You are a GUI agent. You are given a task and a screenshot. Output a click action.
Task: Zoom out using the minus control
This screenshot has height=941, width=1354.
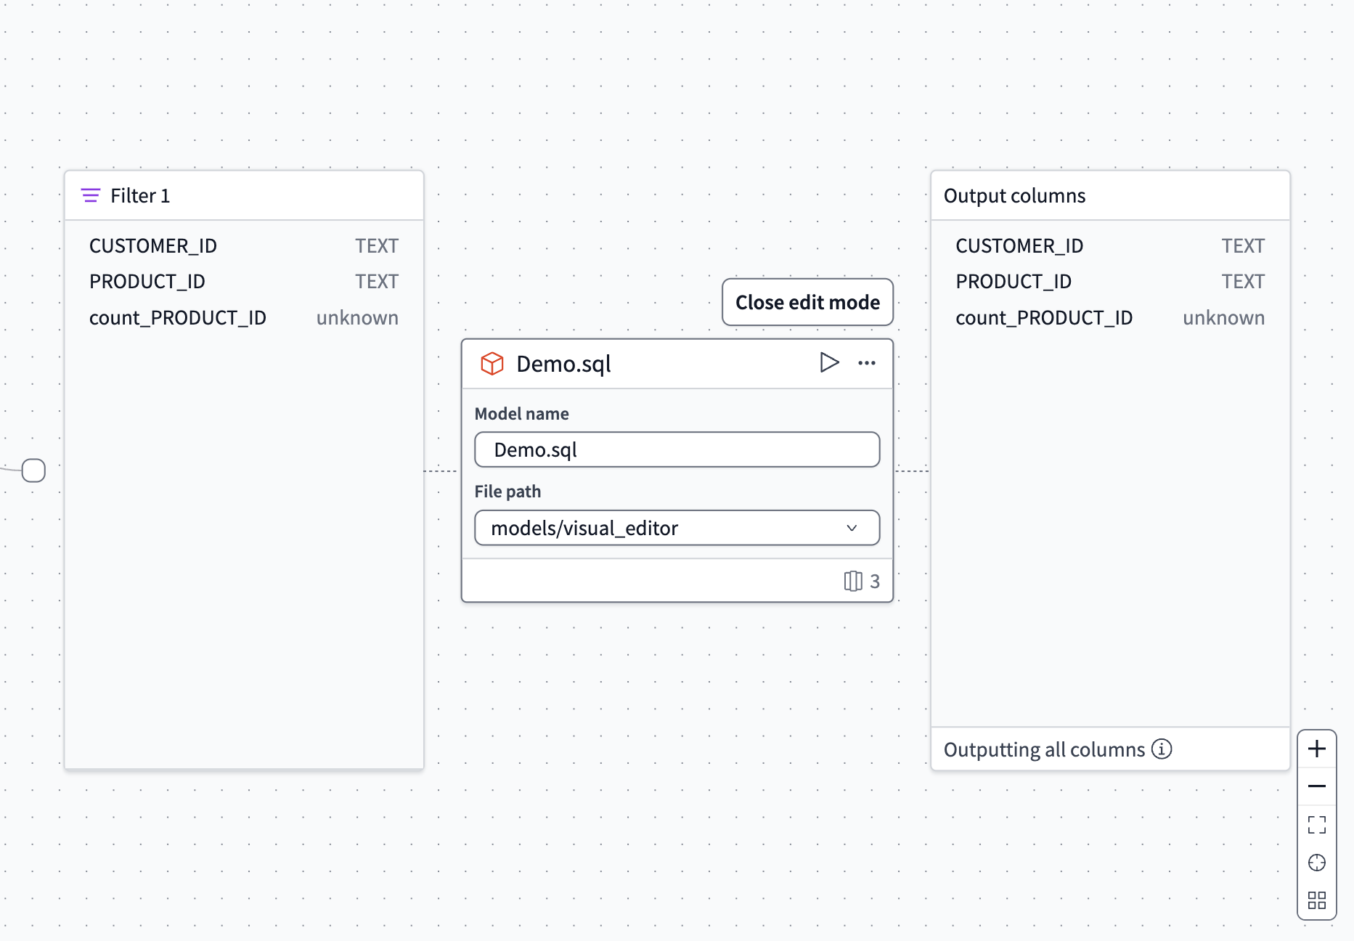[x=1317, y=785]
